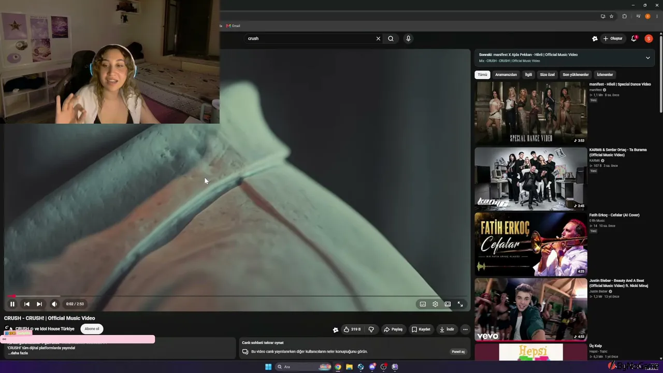Subscribe with the 'Abone ol' button

[x=92, y=329]
